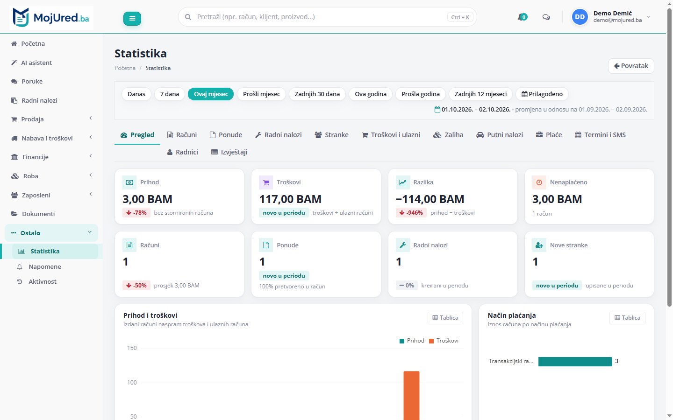Choose the Prilagođeno custom date range
Screen dimensions: 673x420
[542, 94]
